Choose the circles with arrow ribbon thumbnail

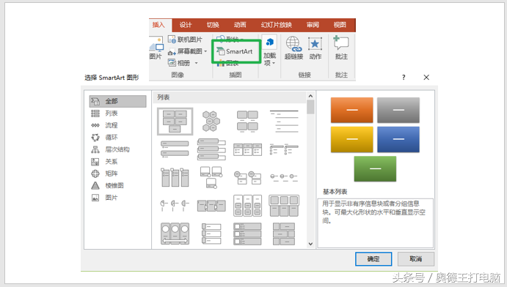[x=175, y=233]
